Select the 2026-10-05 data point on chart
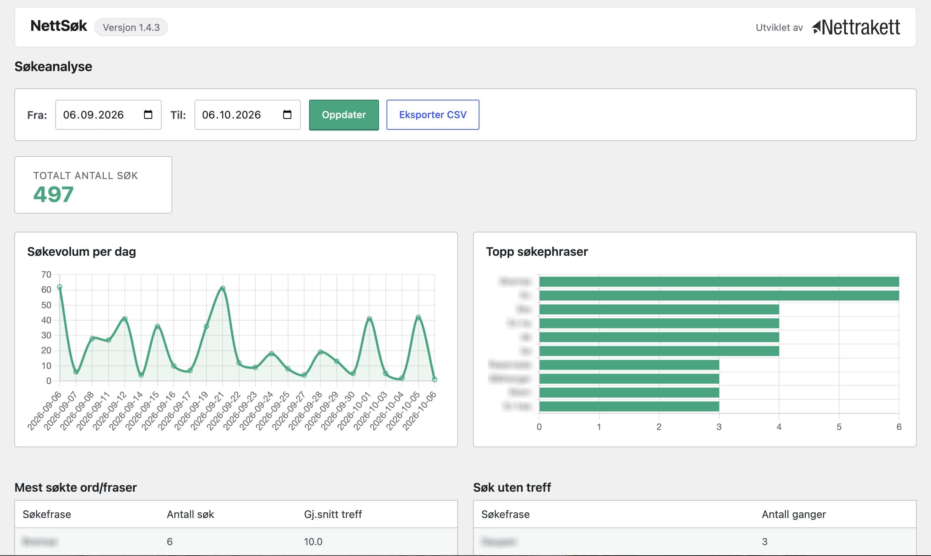This screenshot has width=931, height=556. [x=418, y=317]
